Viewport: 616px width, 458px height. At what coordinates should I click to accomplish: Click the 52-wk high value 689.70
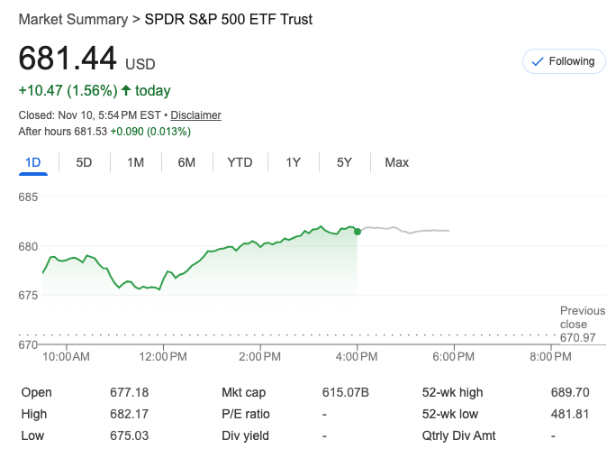tap(569, 392)
